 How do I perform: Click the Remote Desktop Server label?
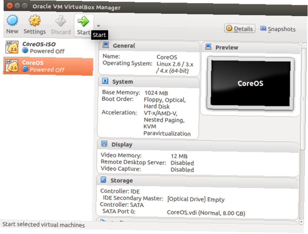(x=133, y=162)
